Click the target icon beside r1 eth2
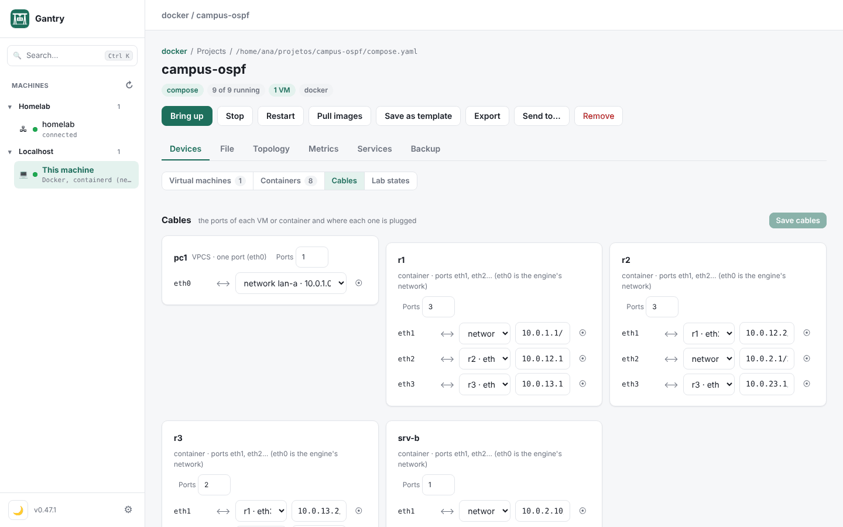The height and width of the screenshot is (527, 843). click(x=582, y=358)
